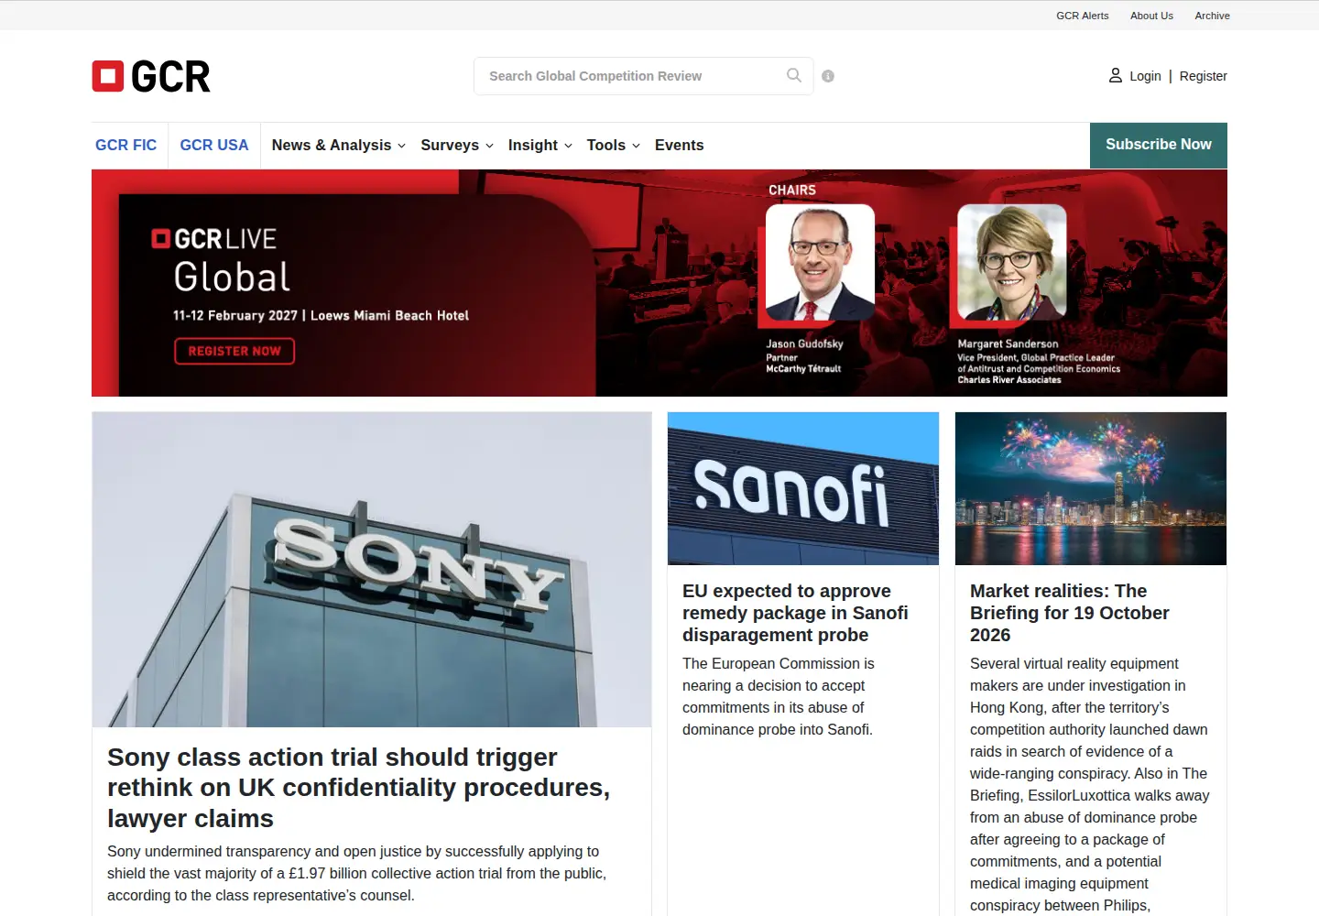Open About Us in the top bar
This screenshot has width=1319, height=916.
click(x=1151, y=16)
